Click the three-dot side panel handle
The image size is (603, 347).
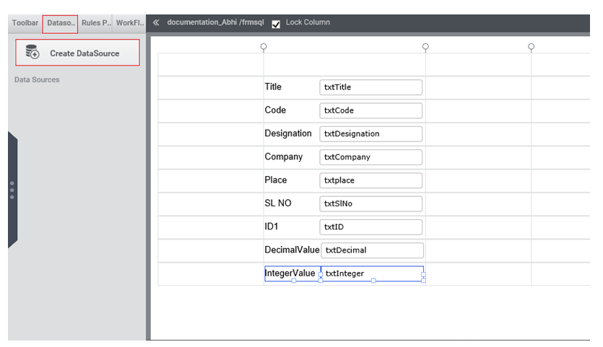click(x=12, y=190)
